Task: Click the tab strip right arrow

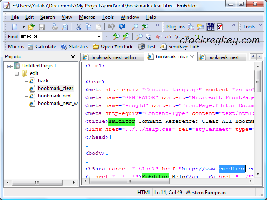Action: coord(259,57)
